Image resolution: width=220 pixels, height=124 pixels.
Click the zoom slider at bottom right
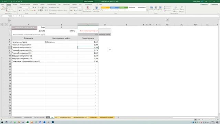point(211,120)
